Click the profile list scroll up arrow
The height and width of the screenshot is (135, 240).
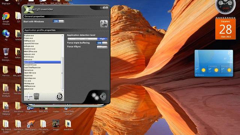(x=62, y=36)
